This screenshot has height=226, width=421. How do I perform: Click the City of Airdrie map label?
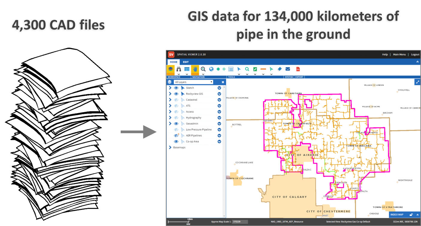302,155
